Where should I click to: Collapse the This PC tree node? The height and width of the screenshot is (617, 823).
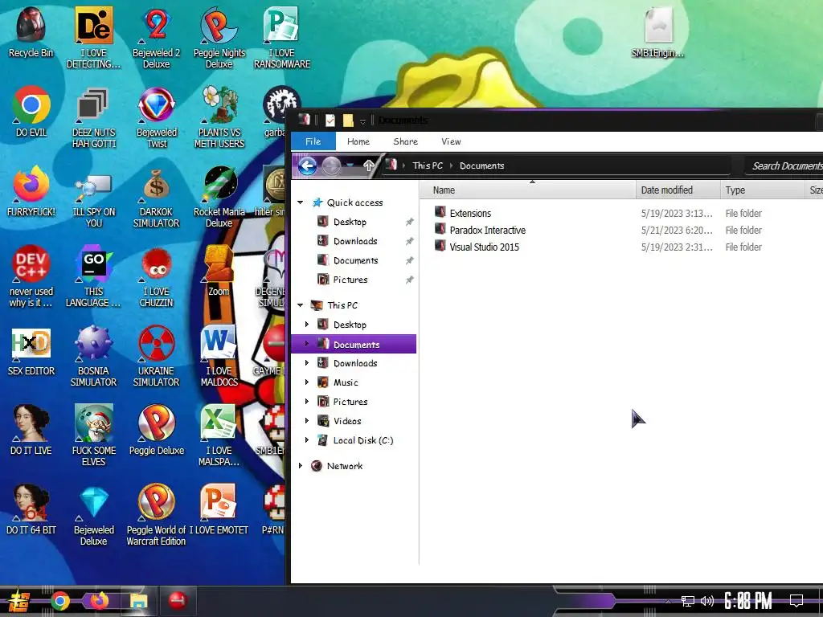pos(301,305)
